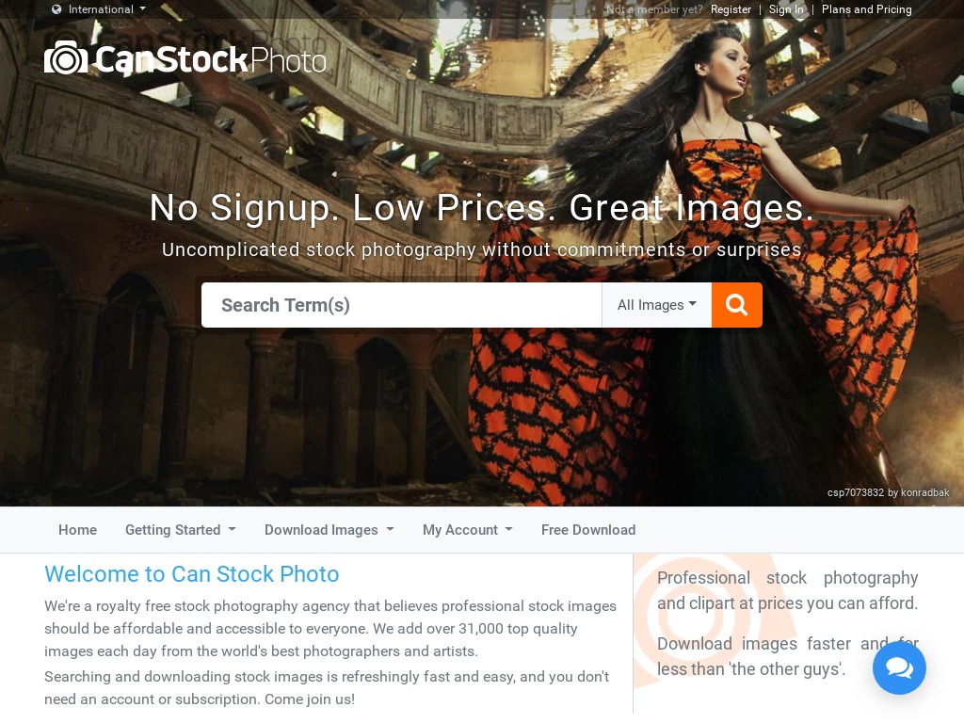Open Plans and Pricing page
This screenshot has height=723, width=964.
(x=867, y=9)
